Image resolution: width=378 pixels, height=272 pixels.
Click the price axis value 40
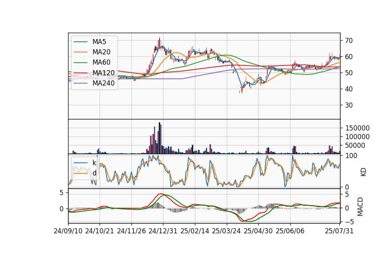point(349,89)
